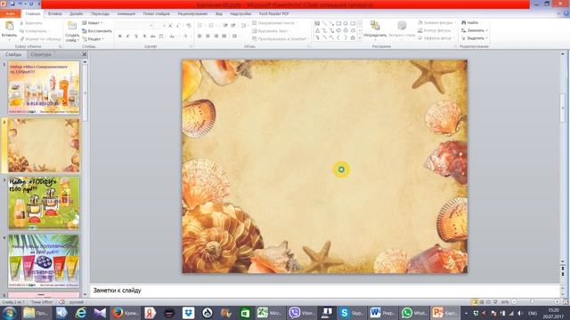Open the Replace (Заменить) dropdown

475,30
